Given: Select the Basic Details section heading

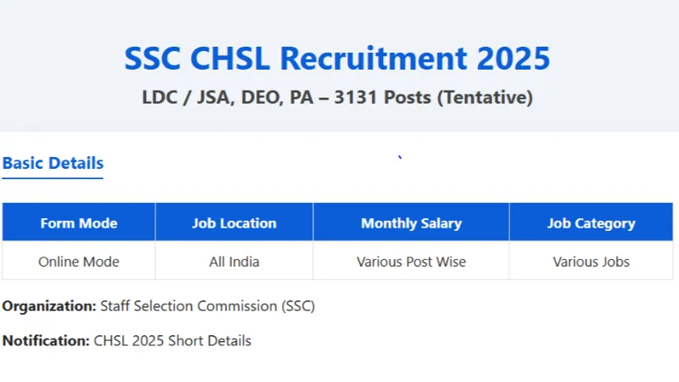Looking at the screenshot, I should pos(53,163).
